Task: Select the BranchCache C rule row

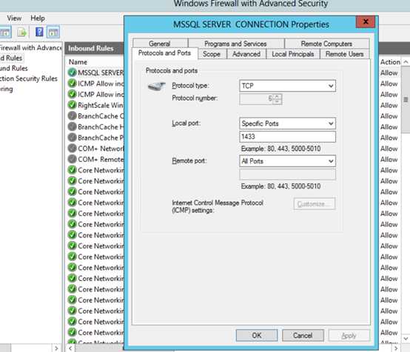Action: [95, 116]
